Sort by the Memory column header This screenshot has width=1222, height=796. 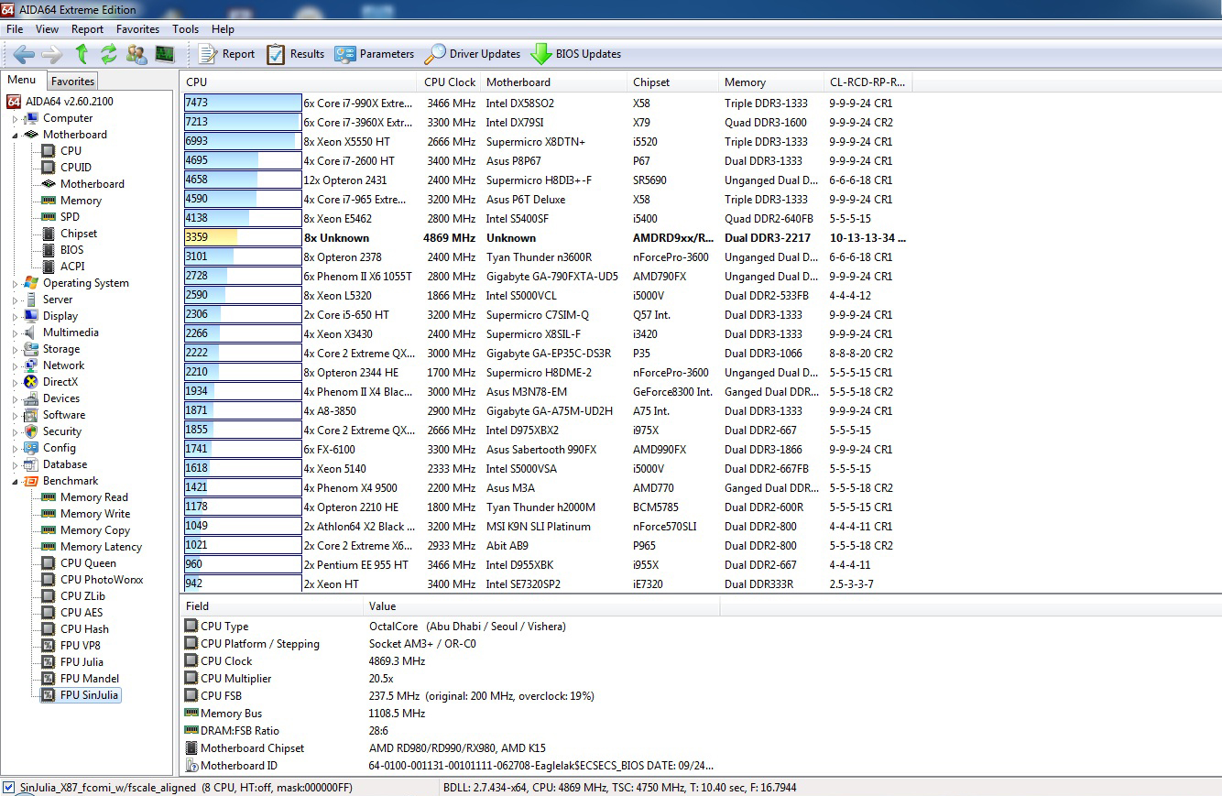(x=771, y=82)
